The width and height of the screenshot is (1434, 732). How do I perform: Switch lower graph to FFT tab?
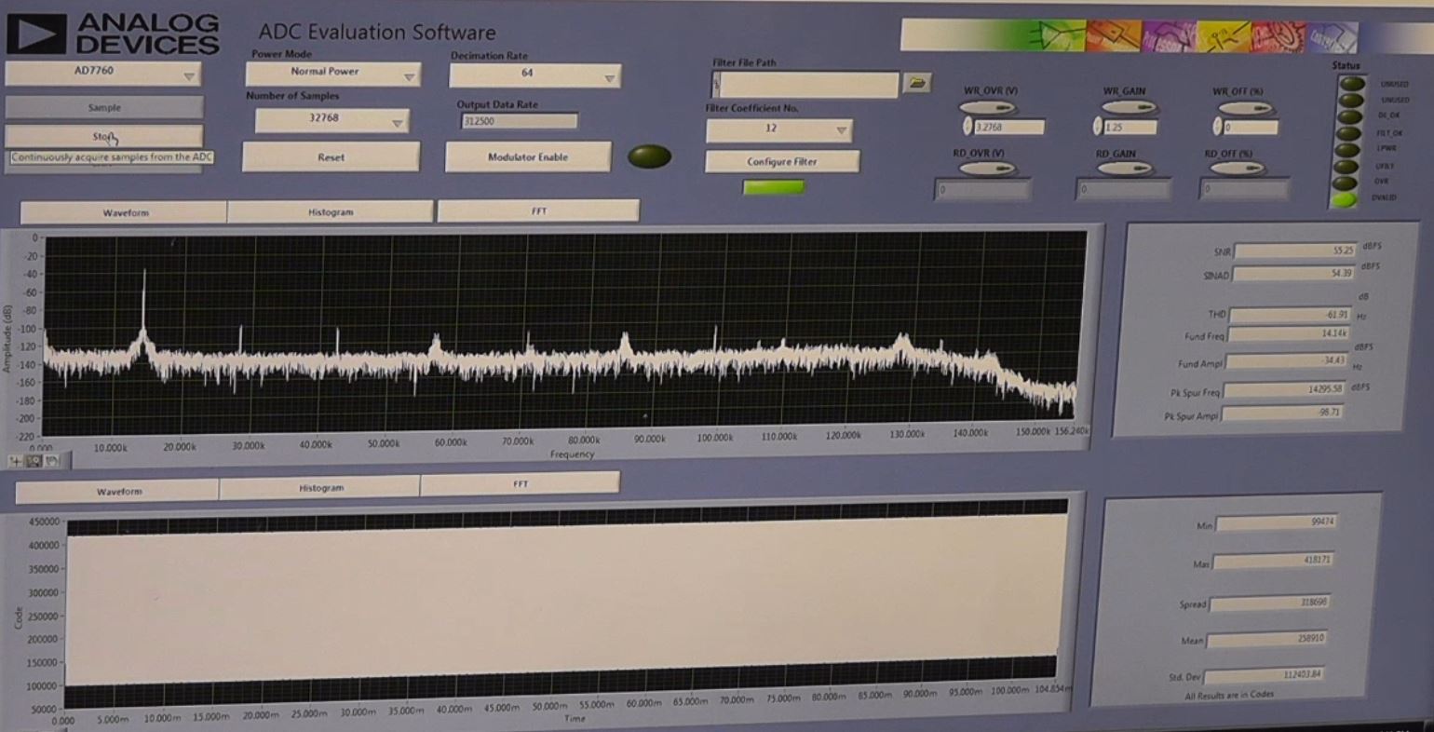(520, 484)
